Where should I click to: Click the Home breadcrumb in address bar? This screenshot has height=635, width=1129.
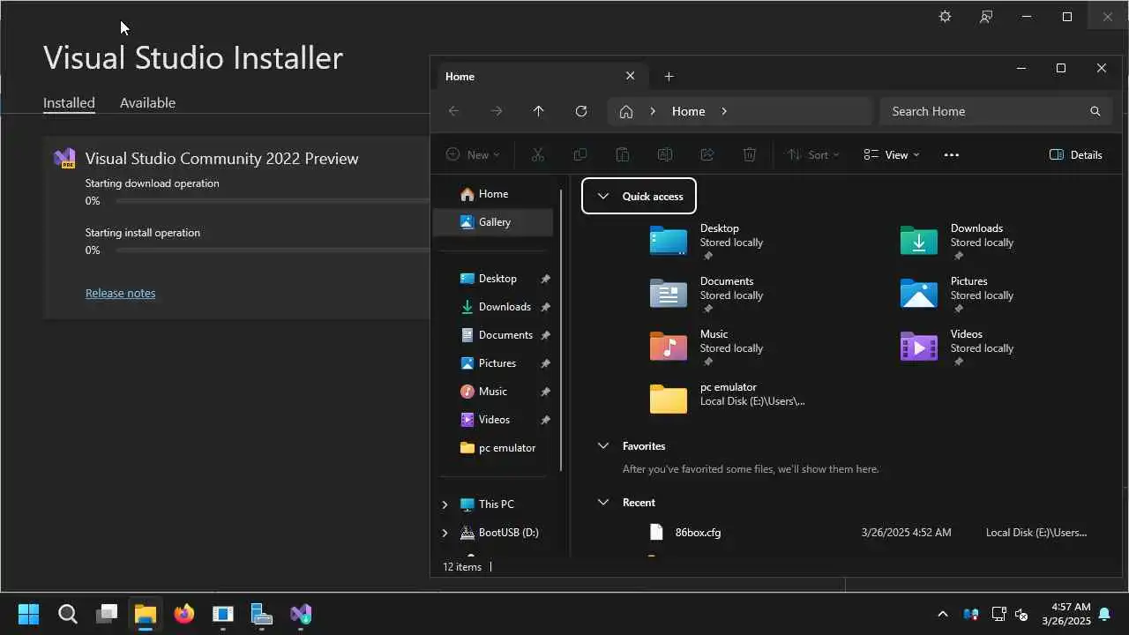(688, 111)
